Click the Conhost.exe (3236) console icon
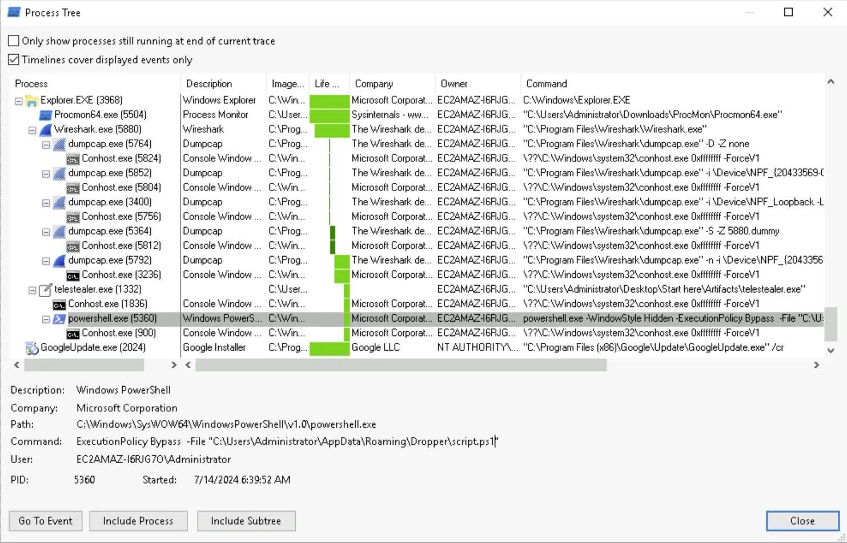847x543 pixels. pyautogui.click(x=73, y=275)
